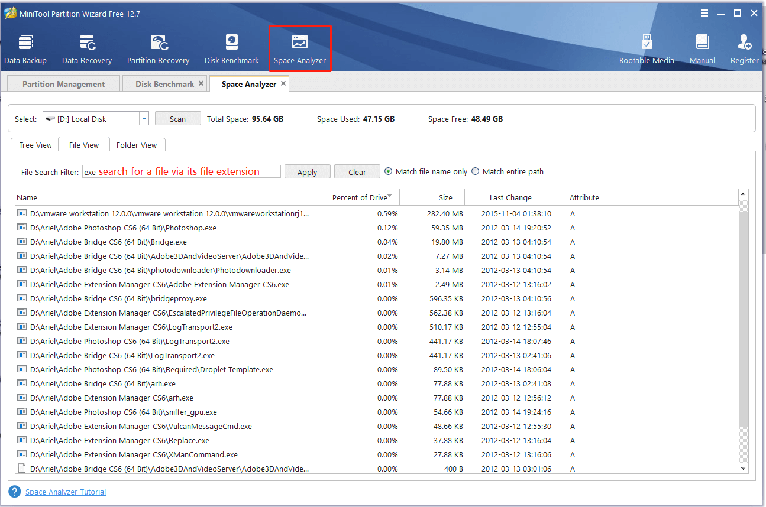Select the Bridge CS6 (64 Bit)\arh.exe row

click(x=377, y=383)
